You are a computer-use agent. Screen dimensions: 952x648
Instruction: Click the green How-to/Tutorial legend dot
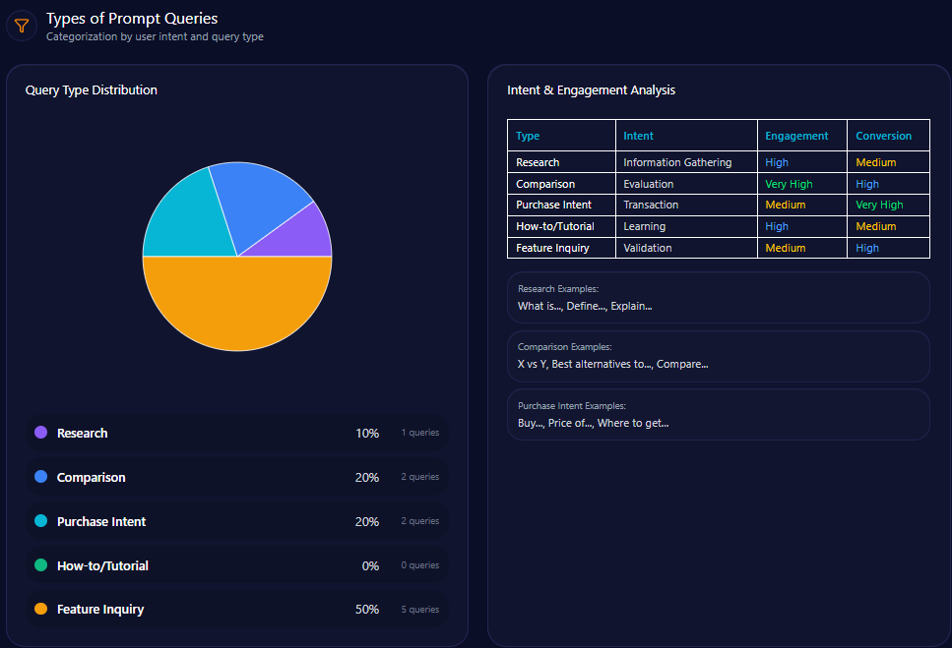(x=40, y=565)
